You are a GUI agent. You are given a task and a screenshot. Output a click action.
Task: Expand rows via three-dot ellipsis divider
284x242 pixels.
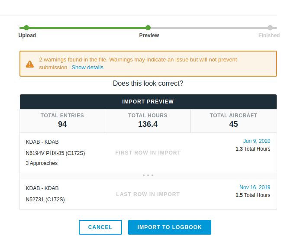click(148, 175)
